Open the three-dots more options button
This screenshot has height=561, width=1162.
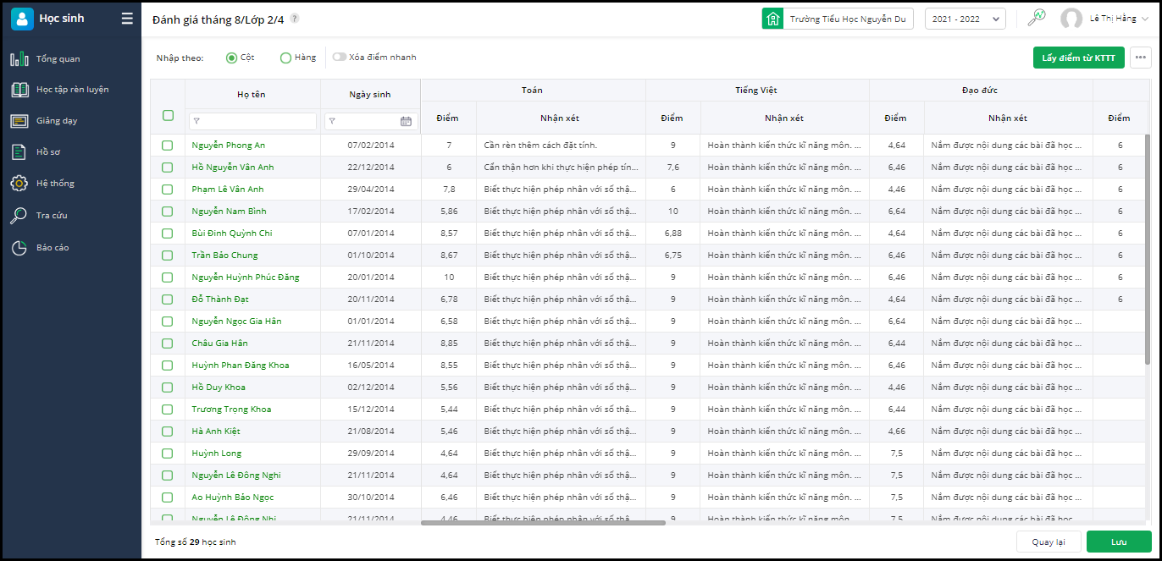click(x=1141, y=58)
